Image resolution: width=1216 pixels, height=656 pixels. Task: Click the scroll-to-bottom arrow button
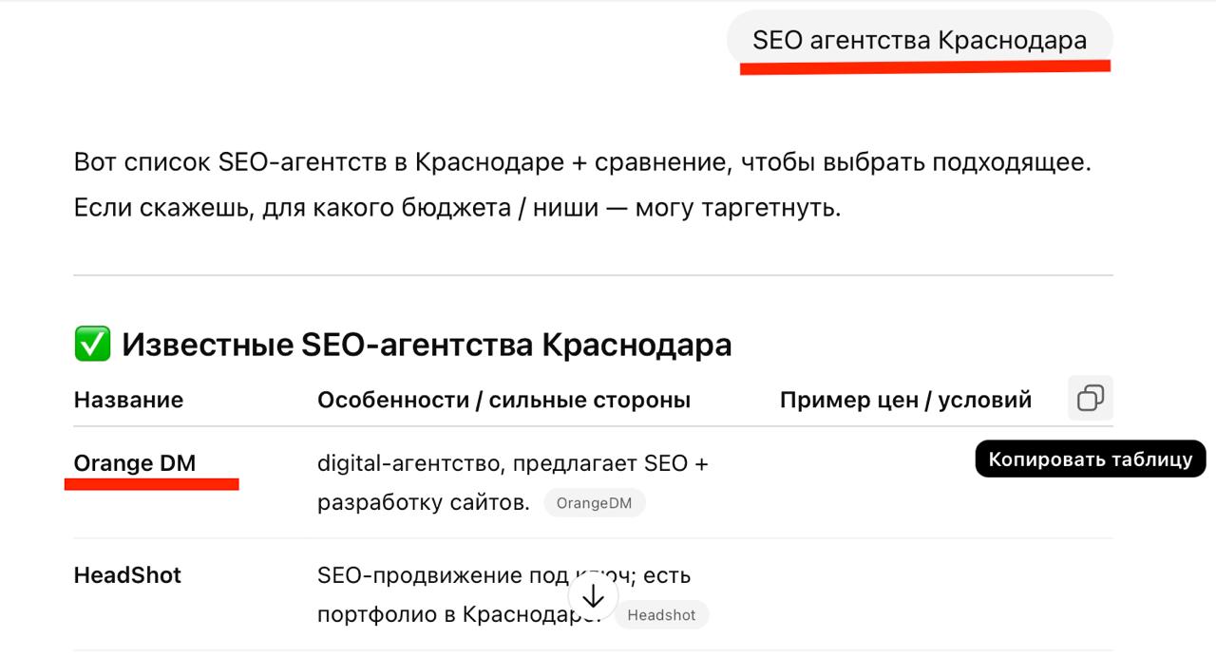coord(594,595)
